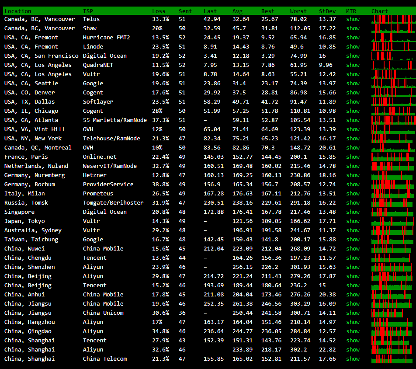
Task: Click the Loss column header
Action: click(159, 11)
